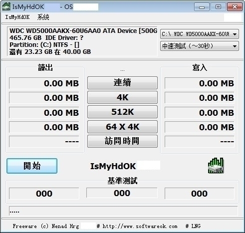Click the IsMyHdOK title bar app icon
The width and height of the screenshot is (245, 233).
click(x=6, y=6)
